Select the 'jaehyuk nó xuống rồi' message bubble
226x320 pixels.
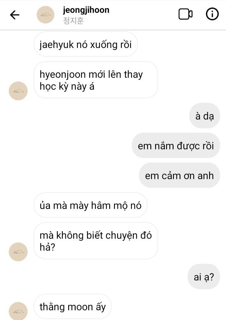pyautogui.click(x=85, y=44)
